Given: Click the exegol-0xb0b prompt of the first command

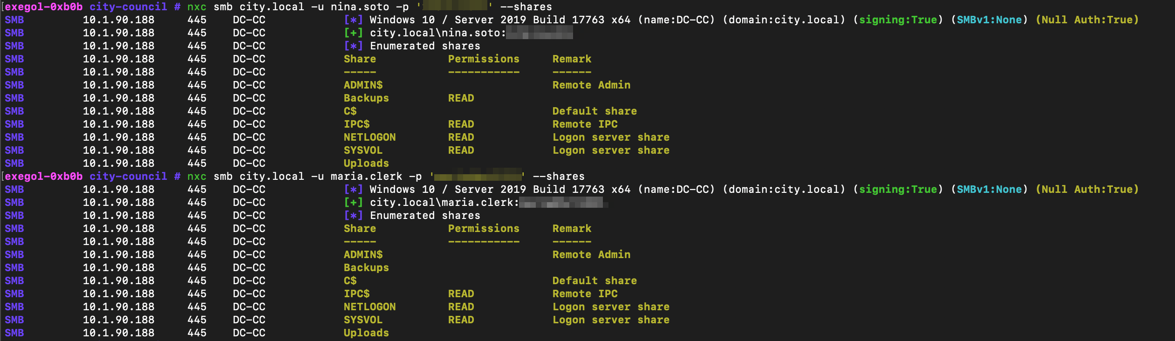Looking at the screenshot, I should click(x=44, y=7).
